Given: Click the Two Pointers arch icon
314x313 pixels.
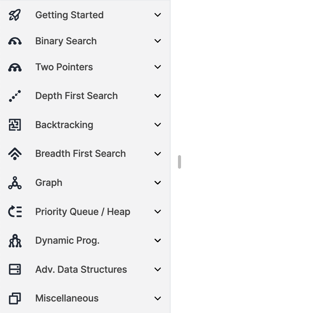Looking at the screenshot, I should pos(15,67).
